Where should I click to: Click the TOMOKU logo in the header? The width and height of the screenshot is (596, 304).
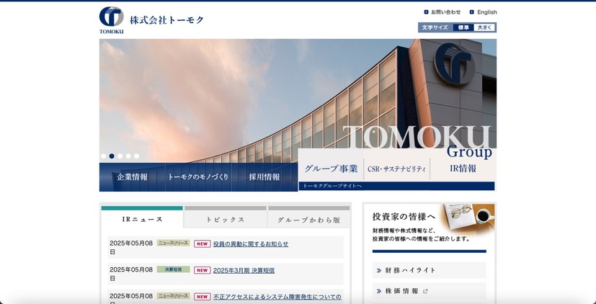click(112, 20)
